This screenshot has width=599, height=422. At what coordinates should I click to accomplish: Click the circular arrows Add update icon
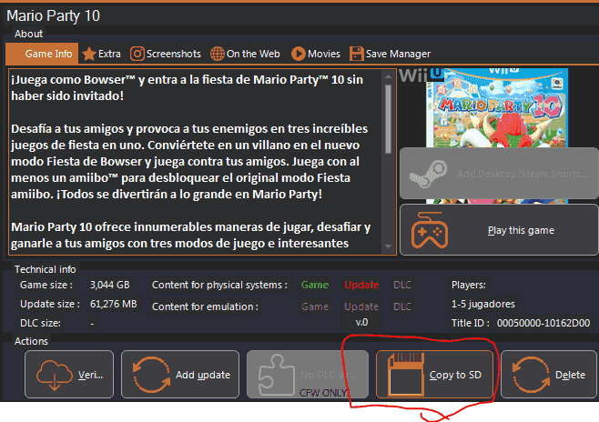pos(151,375)
